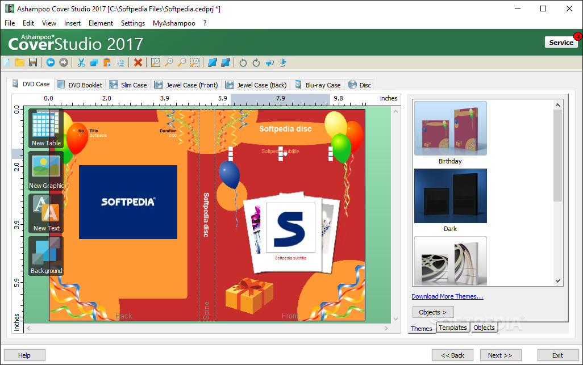Open the Insert menu
Image resolution: width=583 pixels, height=365 pixels.
click(x=72, y=23)
